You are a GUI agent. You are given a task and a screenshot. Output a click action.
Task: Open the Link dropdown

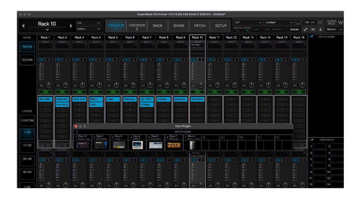coord(89,23)
